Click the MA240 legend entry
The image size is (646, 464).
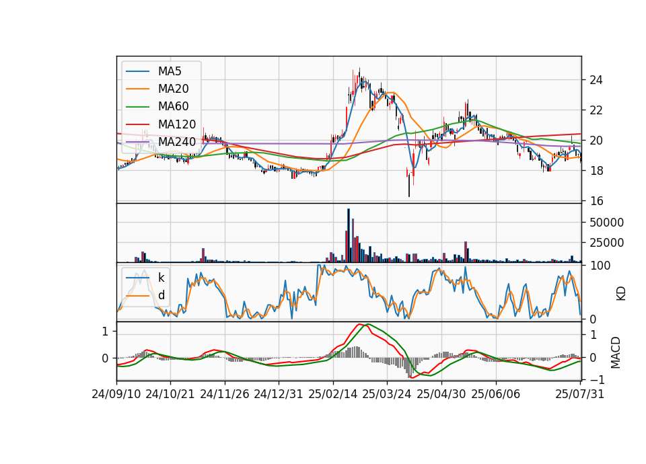[x=161, y=142]
